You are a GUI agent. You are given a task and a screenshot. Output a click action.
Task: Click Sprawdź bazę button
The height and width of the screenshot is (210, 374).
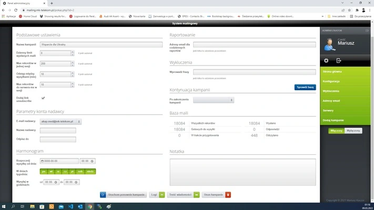(305, 87)
